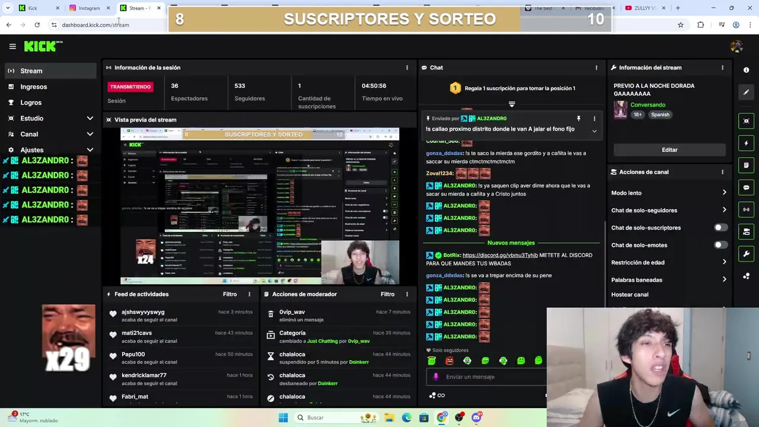This screenshot has height=427, width=759.
Task: Open Modo lento options arrow
Action: (x=724, y=193)
